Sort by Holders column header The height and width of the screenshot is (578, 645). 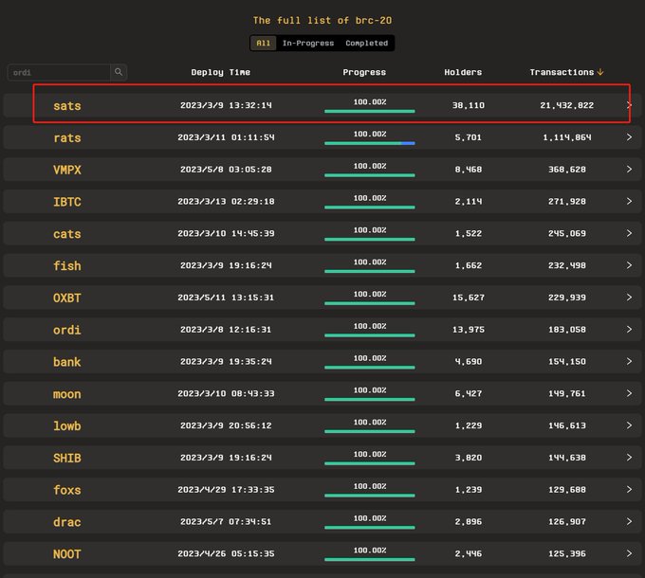click(463, 72)
